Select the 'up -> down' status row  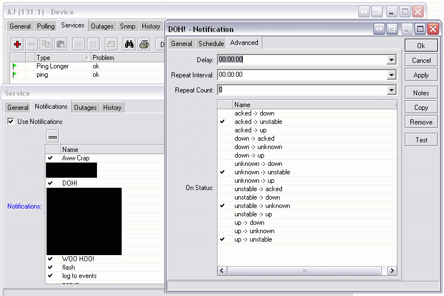coord(307,223)
